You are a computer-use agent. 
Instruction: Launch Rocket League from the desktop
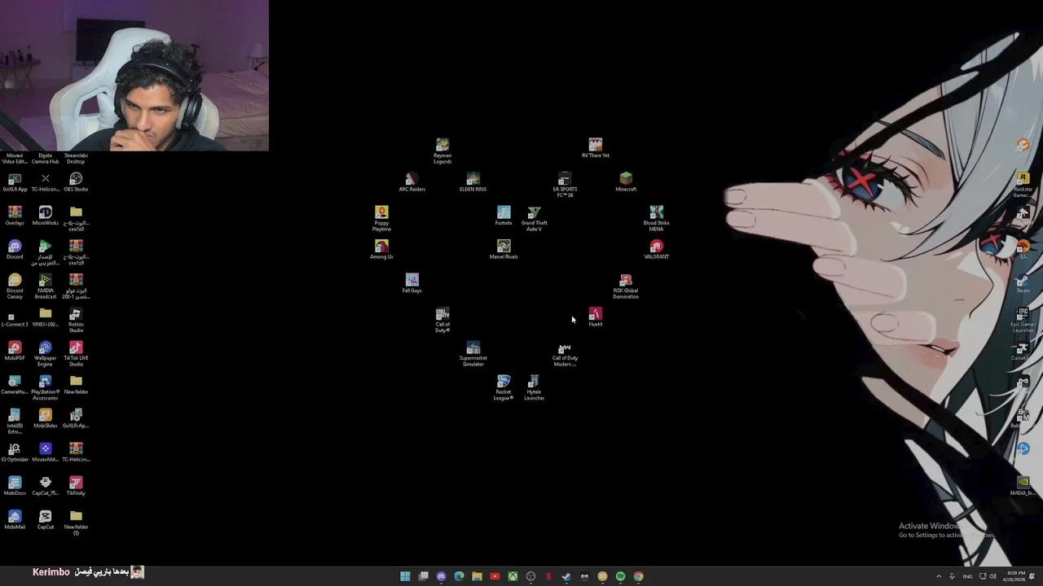pyautogui.click(x=504, y=387)
